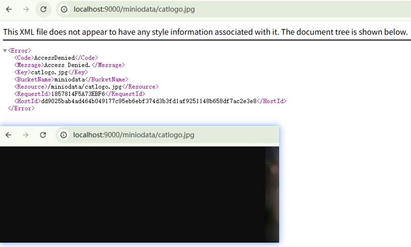The width and height of the screenshot is (411, 247).
Task: Select the AccessDenied code text
Action: (54, 58)
